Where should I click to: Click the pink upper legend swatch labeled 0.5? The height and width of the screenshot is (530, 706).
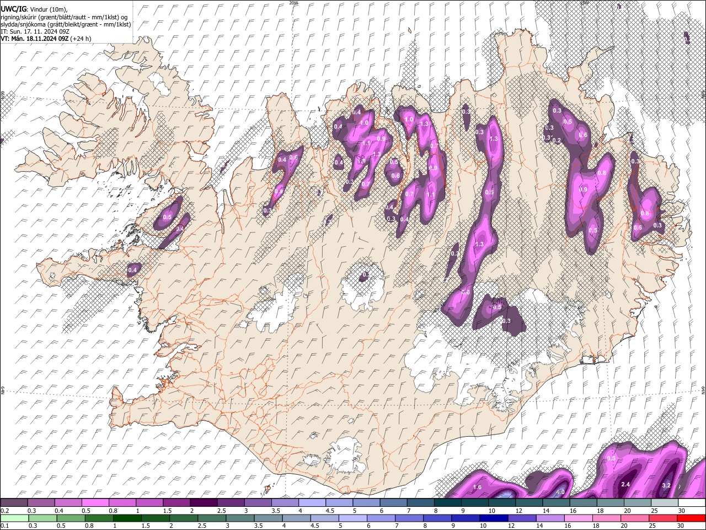click(x=95, y=502)
